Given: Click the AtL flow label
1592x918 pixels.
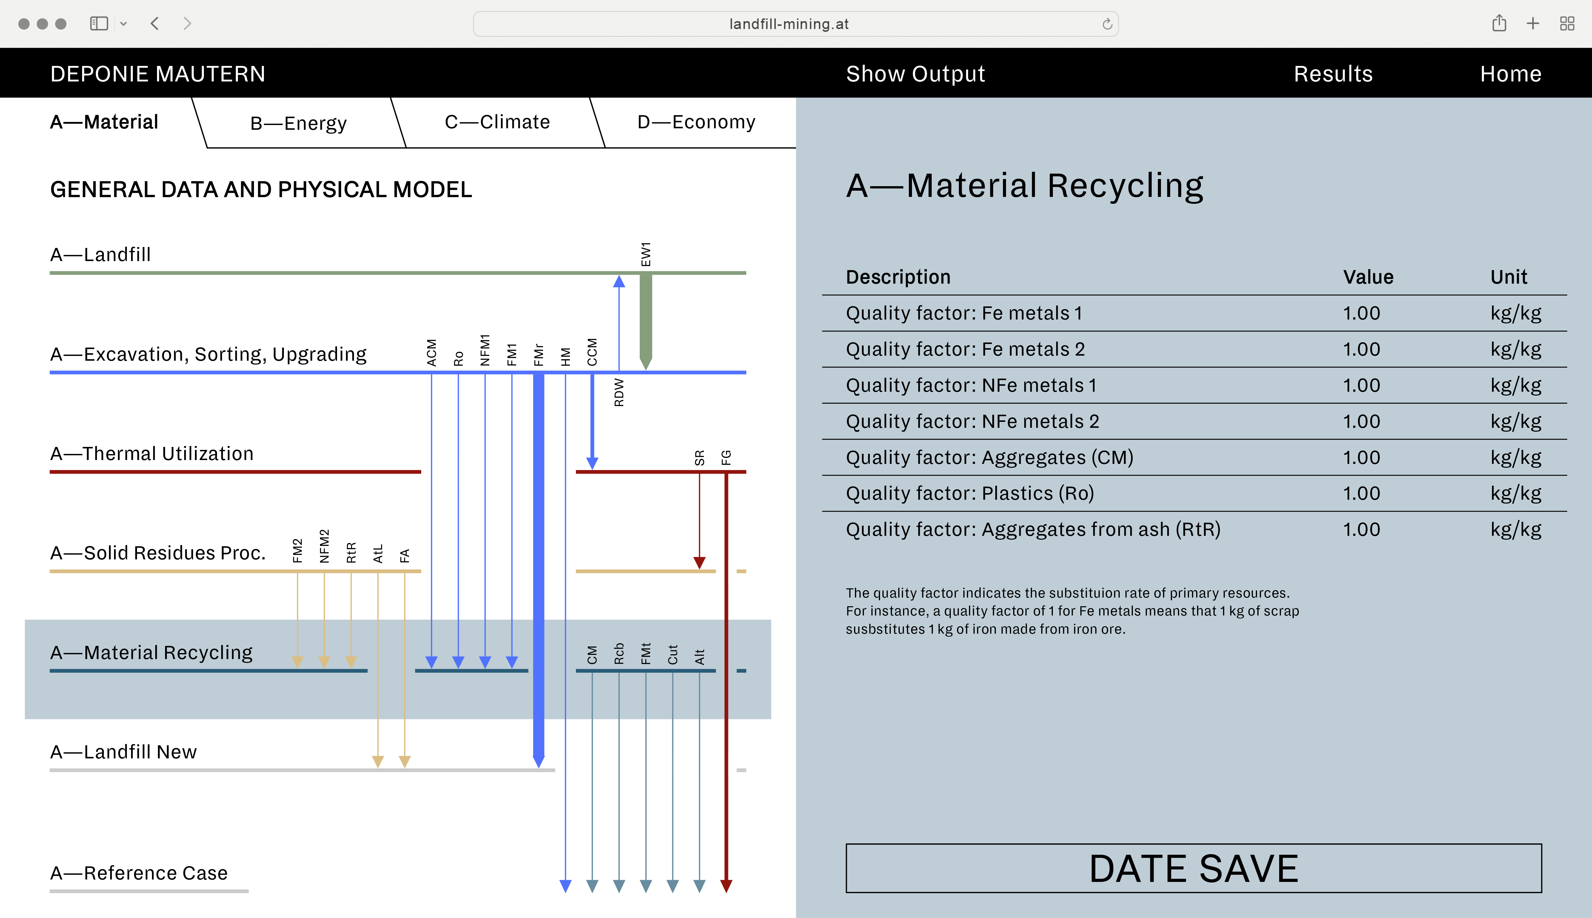Looking at the screenshot, I should tap(378, 553).
